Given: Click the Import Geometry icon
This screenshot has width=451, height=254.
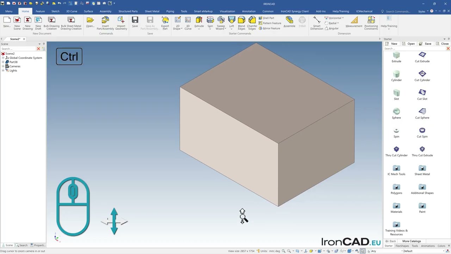Looking at the screenshot, I should click(121, 23).
